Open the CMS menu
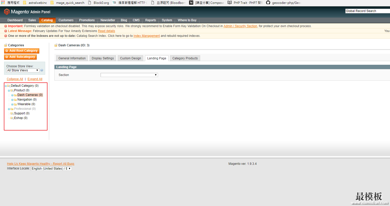Image resolution: width=390 pixels, height=206 pixels. click(x=136, y=20)
